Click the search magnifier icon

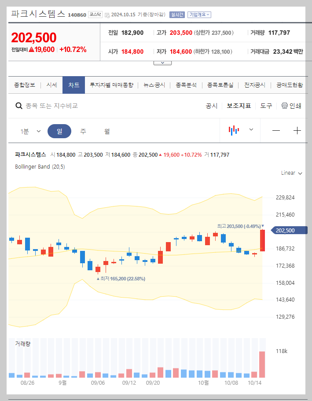[x=19, y=106]
